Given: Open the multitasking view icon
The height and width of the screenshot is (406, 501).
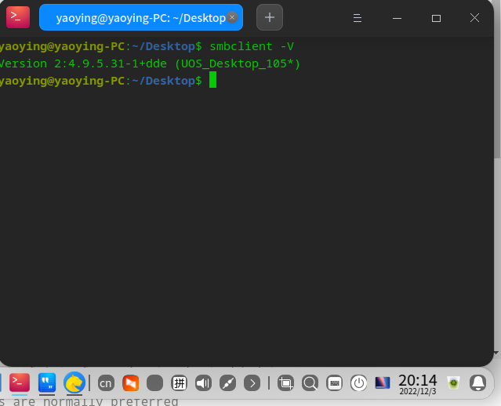Looking at the screenshot, I should 286,383.
